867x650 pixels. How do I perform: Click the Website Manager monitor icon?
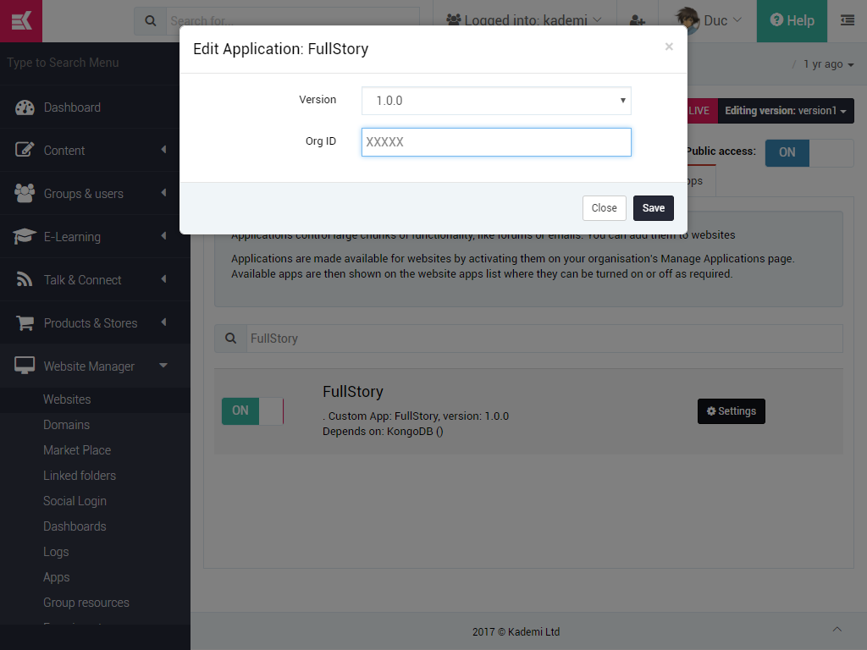[x=25, y=366]
